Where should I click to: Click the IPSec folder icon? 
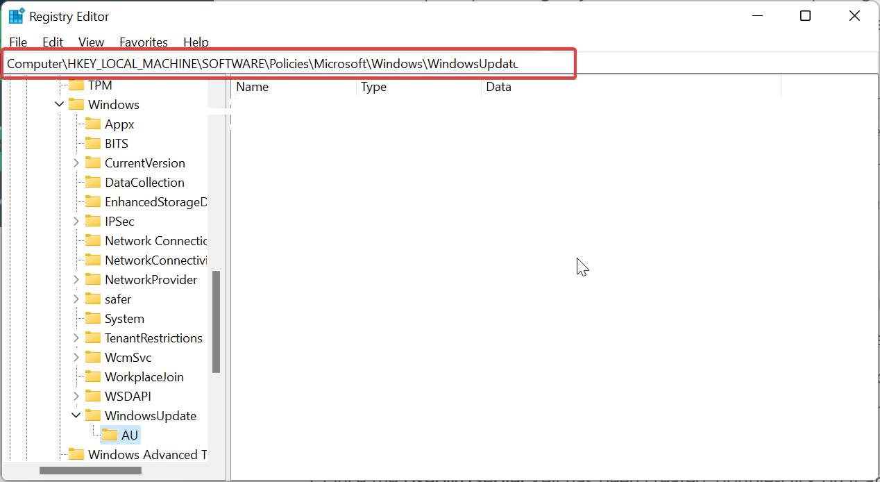pos(93,222)
